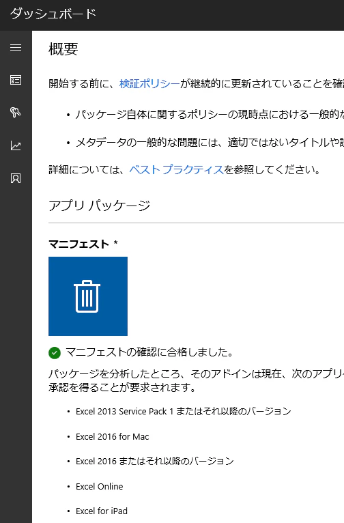The height and width of the screenshot is (523, 344).
Task: Open the certificate badge sidebar icon
Action: 16,178
